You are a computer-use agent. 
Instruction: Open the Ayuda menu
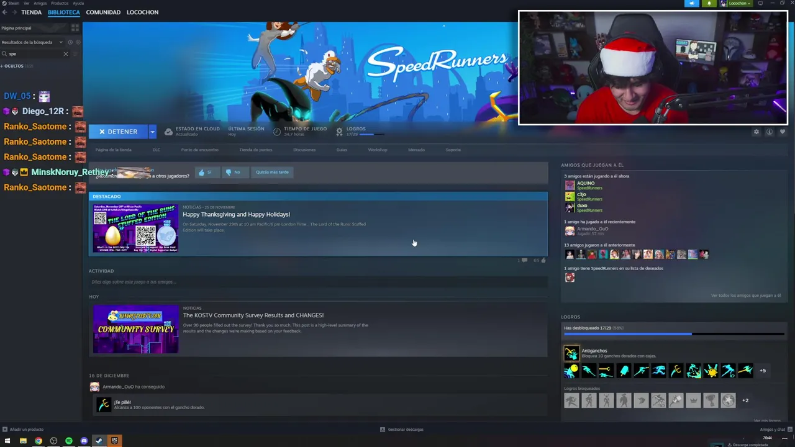coord(78,3)
